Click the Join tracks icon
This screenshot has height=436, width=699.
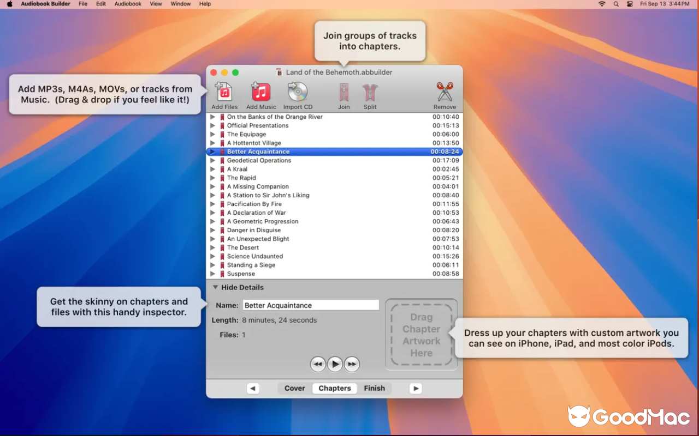click(x=343, y=93)
